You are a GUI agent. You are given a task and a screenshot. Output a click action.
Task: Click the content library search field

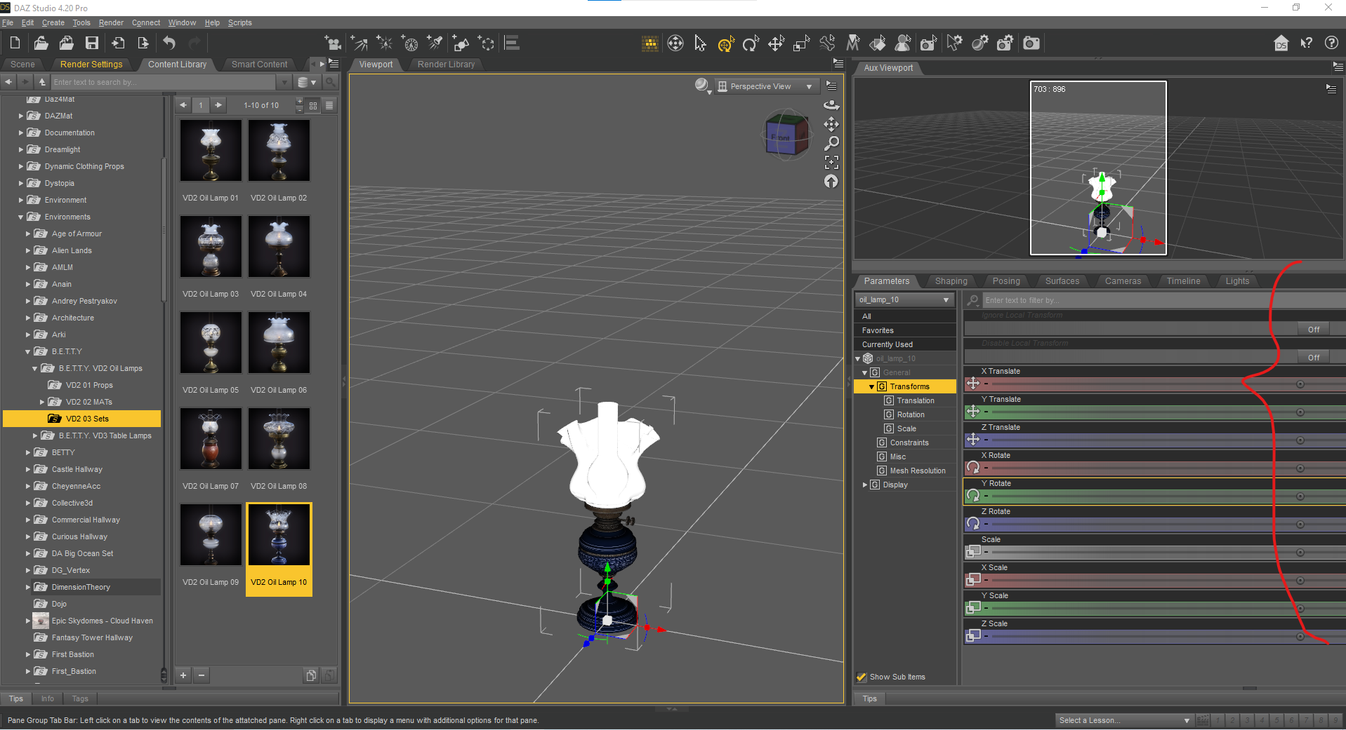click(x=164, y=83)
